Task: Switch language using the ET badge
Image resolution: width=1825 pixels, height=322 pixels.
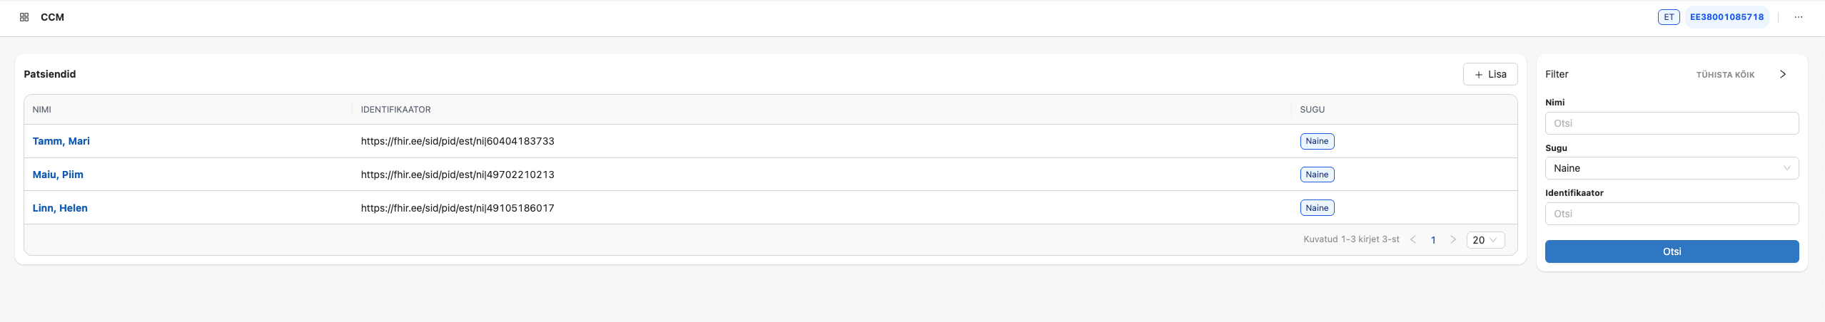Action: point(1668,17)
